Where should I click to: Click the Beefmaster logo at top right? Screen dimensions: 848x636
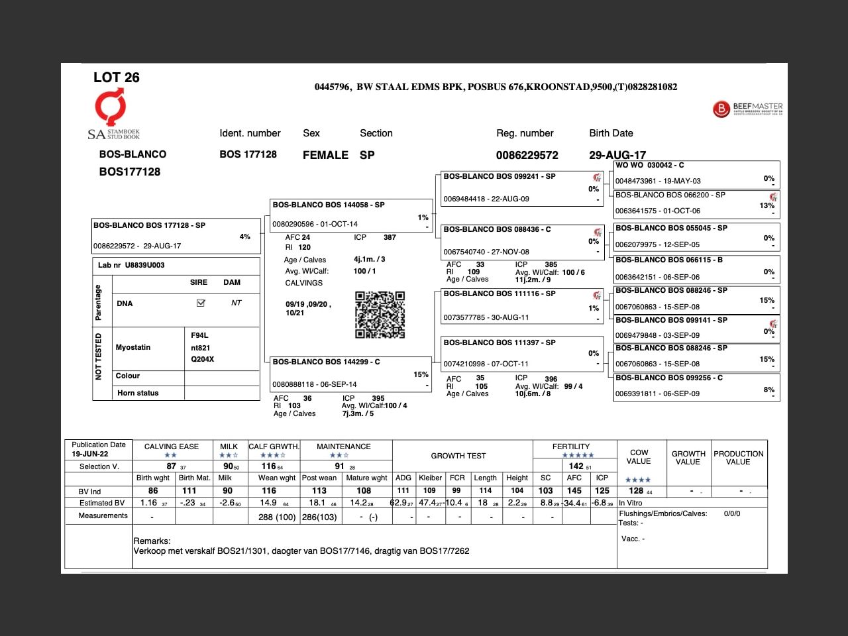pyautogui.click(x=748, y=109)
